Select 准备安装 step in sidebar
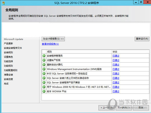 click(9, 75)
